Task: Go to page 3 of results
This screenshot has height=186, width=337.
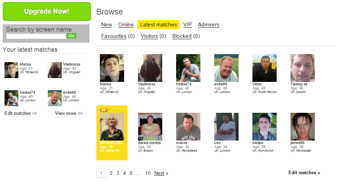Action: (118, 173)
